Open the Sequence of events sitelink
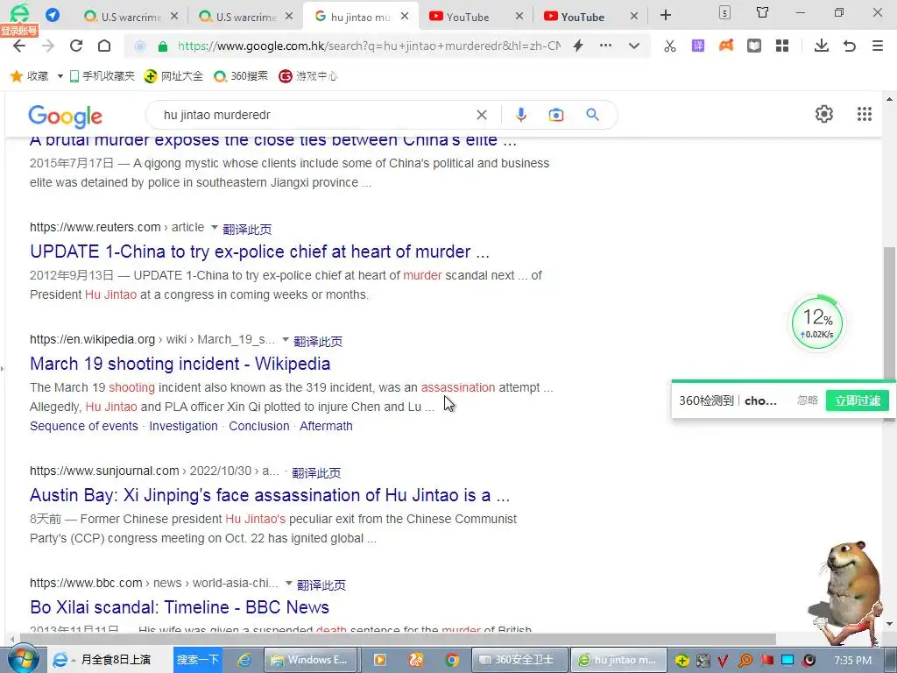Viewport: 897px width, 673px height. pyautogui.click(x=83, y=427)
